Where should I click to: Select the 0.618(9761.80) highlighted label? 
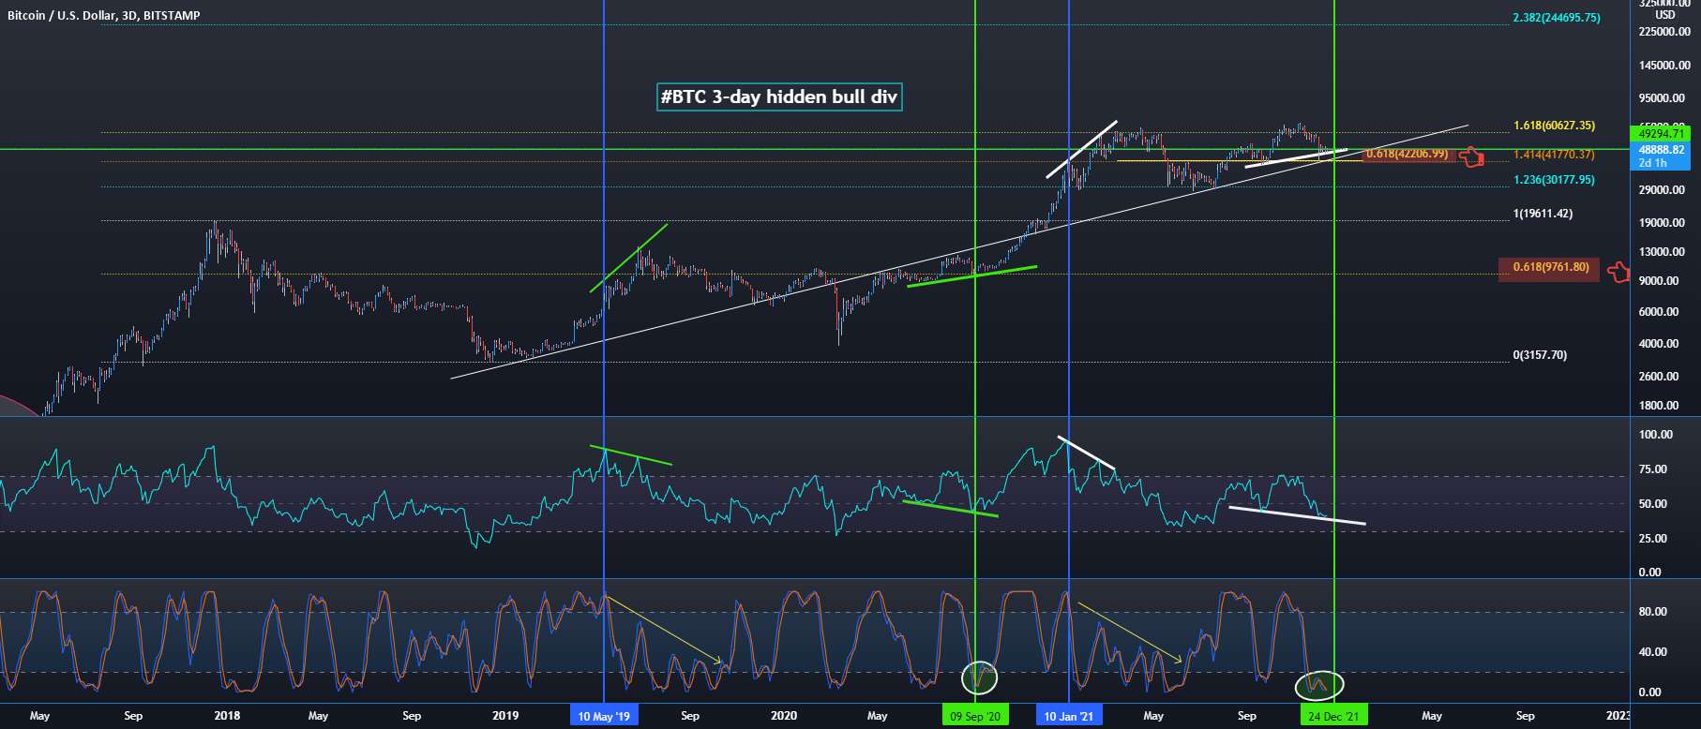[1549, 268]
